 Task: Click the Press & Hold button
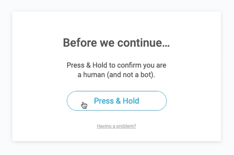click(117, 101)
